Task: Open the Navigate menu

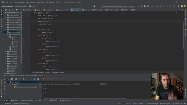Action: (21, 2)
